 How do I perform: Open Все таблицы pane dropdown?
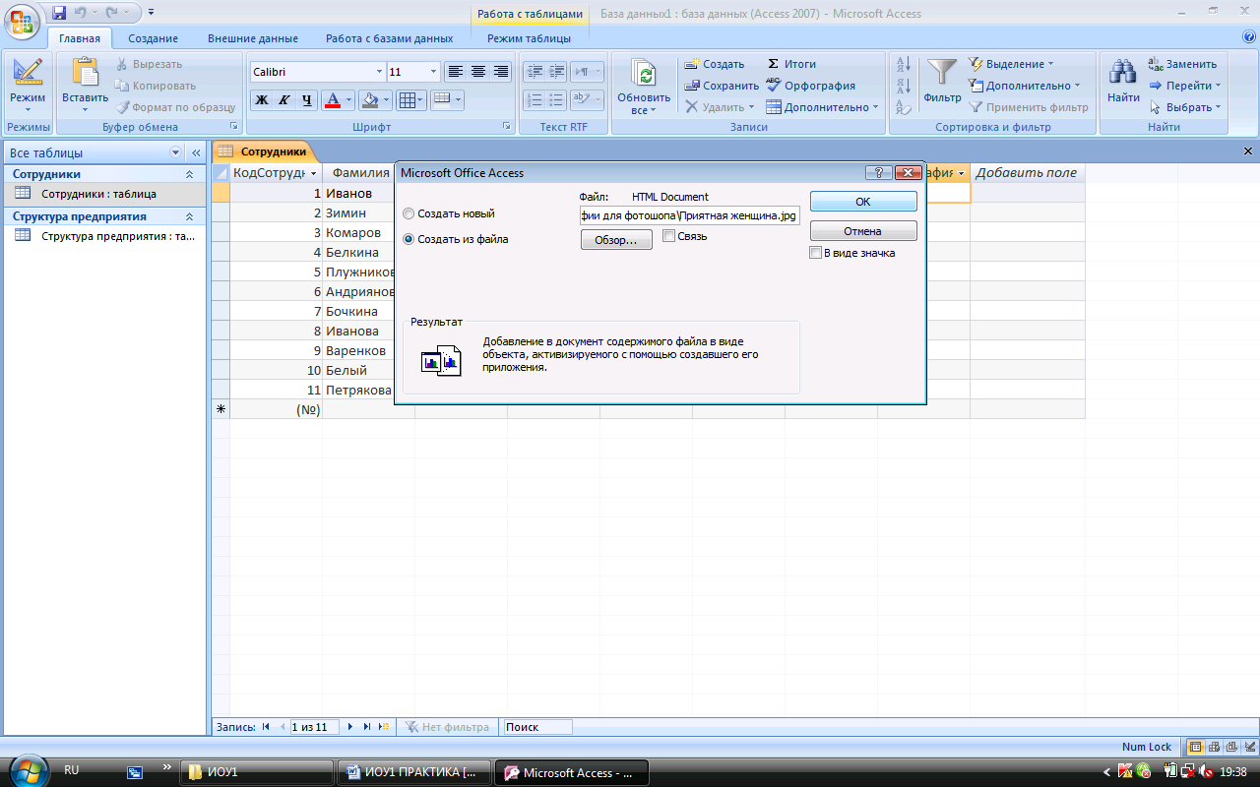(176, 152)
